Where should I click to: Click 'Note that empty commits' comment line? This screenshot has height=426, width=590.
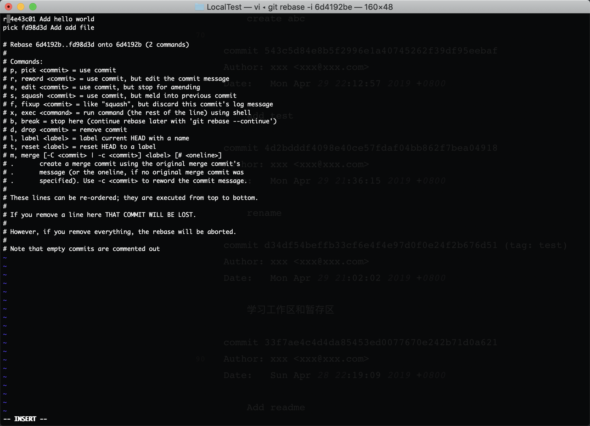pyautogui.click(x=82, y=249)
